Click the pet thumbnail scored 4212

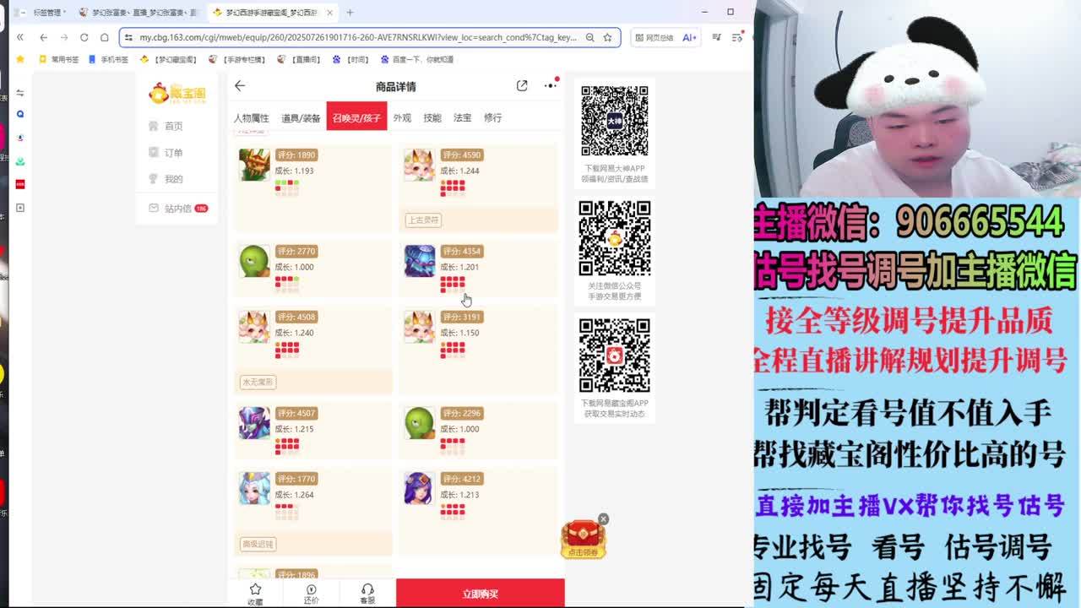[420, 489]
